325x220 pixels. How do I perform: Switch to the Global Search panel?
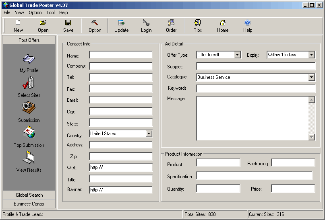(x=29, y=195)
